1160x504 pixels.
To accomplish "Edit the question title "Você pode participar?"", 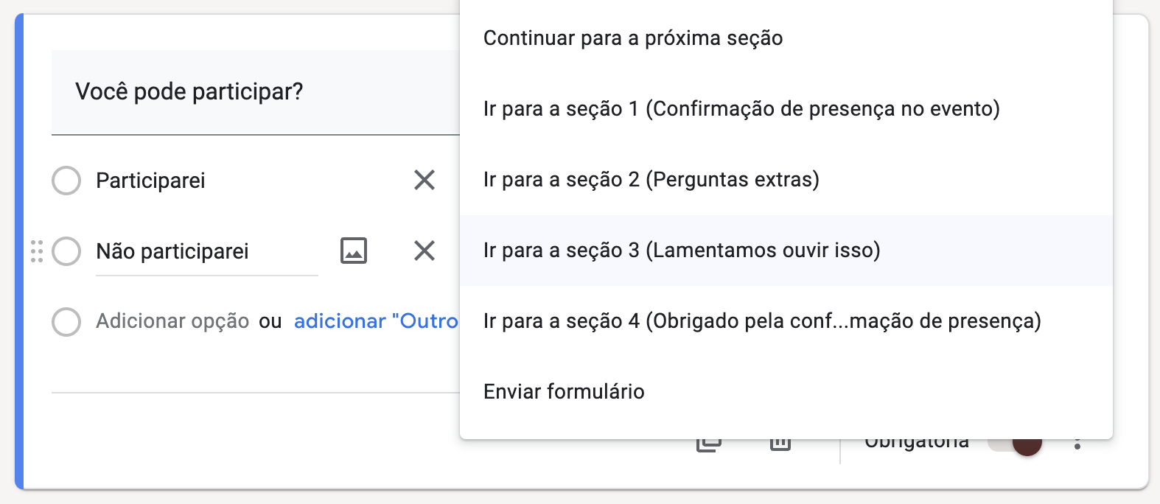I will [189, 92].
